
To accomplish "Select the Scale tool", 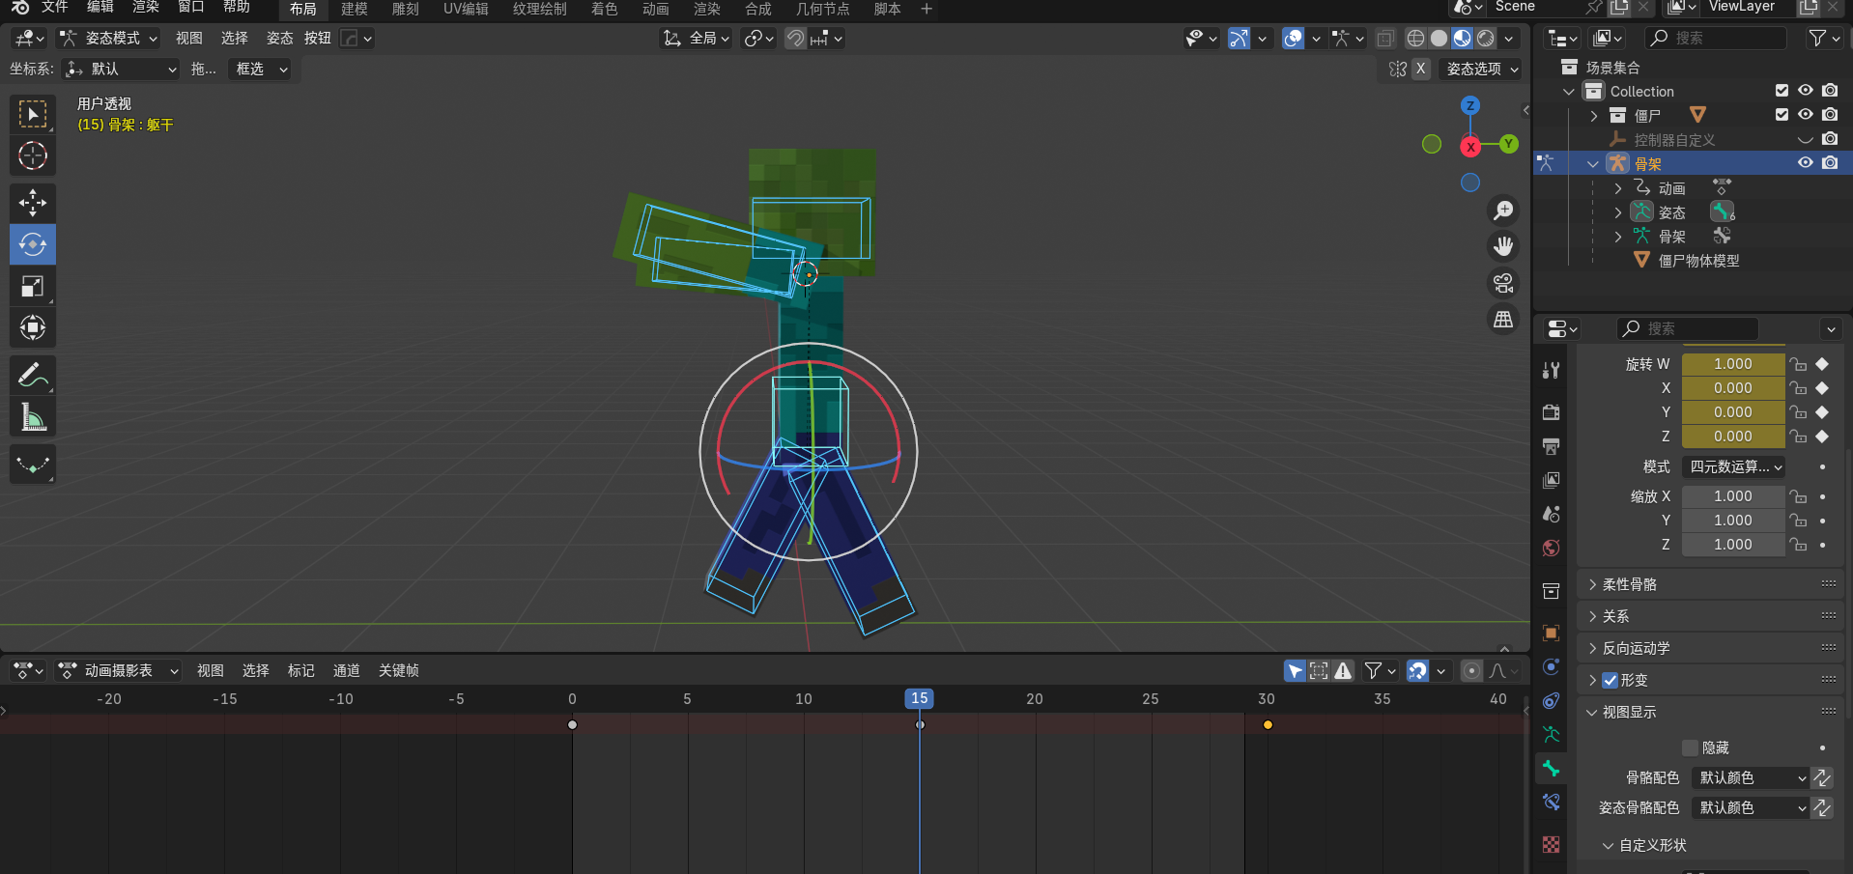I will [33, 286].
